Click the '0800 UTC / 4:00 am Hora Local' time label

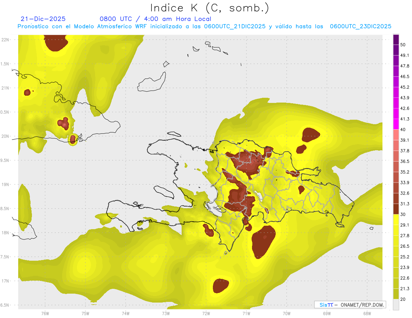point(155,19)
